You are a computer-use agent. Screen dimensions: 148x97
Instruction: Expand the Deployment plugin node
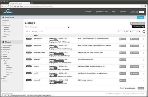pyautogui.click(x=2, y=47)
